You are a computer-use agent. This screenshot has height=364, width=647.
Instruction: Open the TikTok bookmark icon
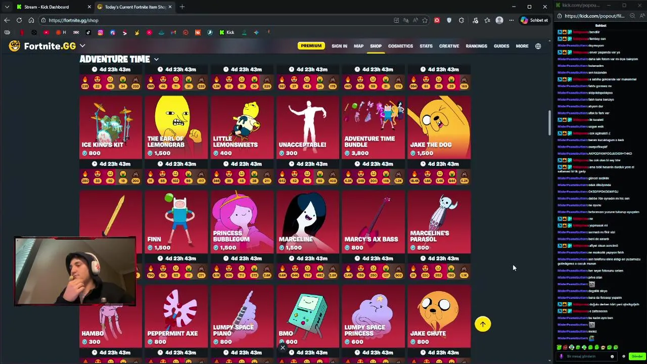coord(88,32)
